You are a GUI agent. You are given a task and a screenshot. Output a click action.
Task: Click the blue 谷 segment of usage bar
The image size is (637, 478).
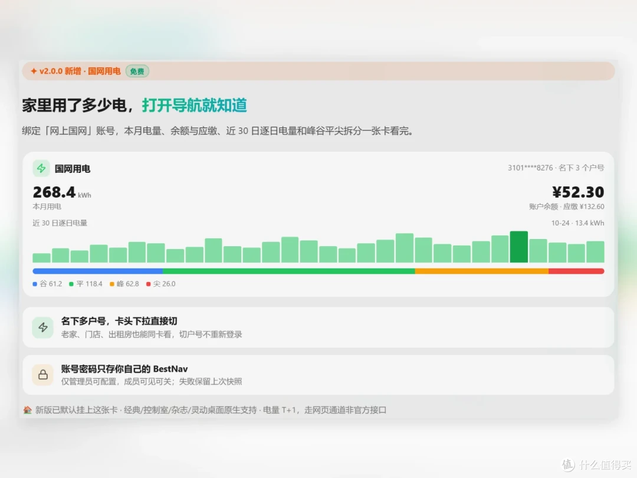(97, 271)
